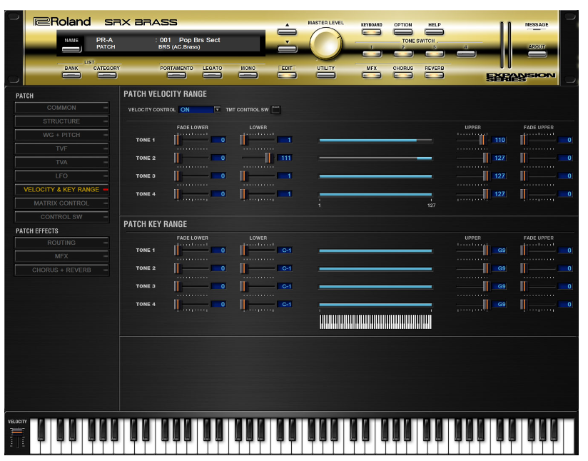Click the MESSAGE indicator
Viewport: 588px width, 461px height.
pyautogui.click(x=537, y=29)
